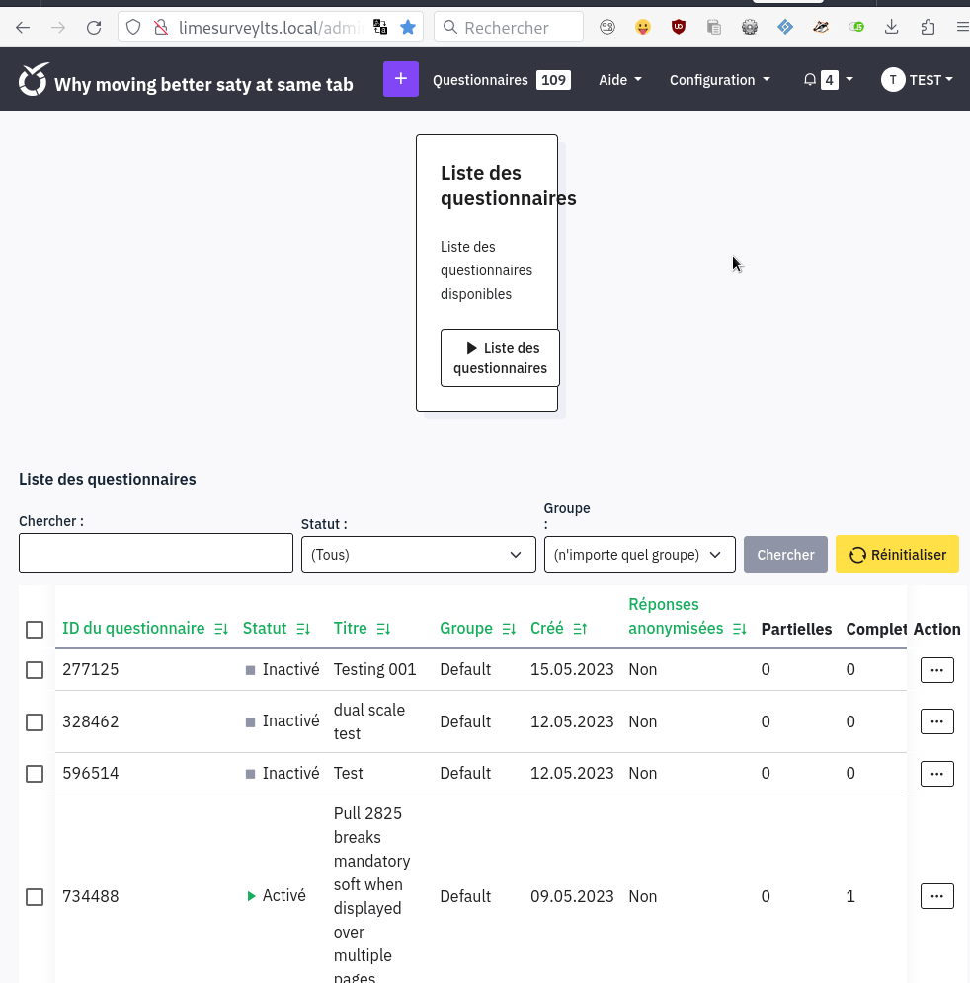Open the translate page icon in address bar
Image resolution: width=970 pixels, height=983 pixels.
click(380, 28)
